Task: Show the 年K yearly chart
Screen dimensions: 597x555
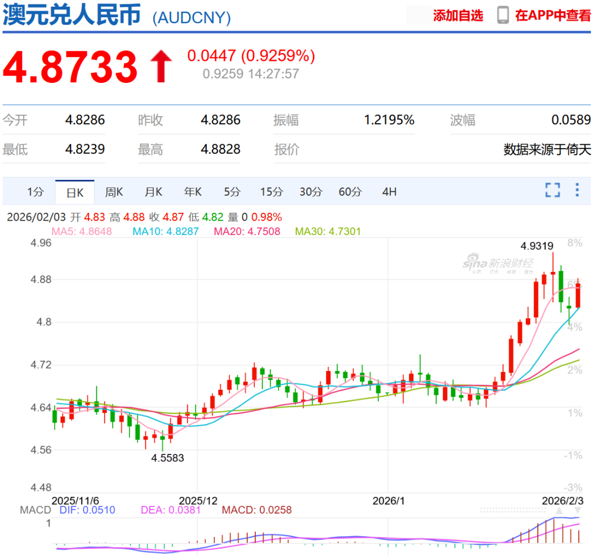Action: click(x=193, y=192)
